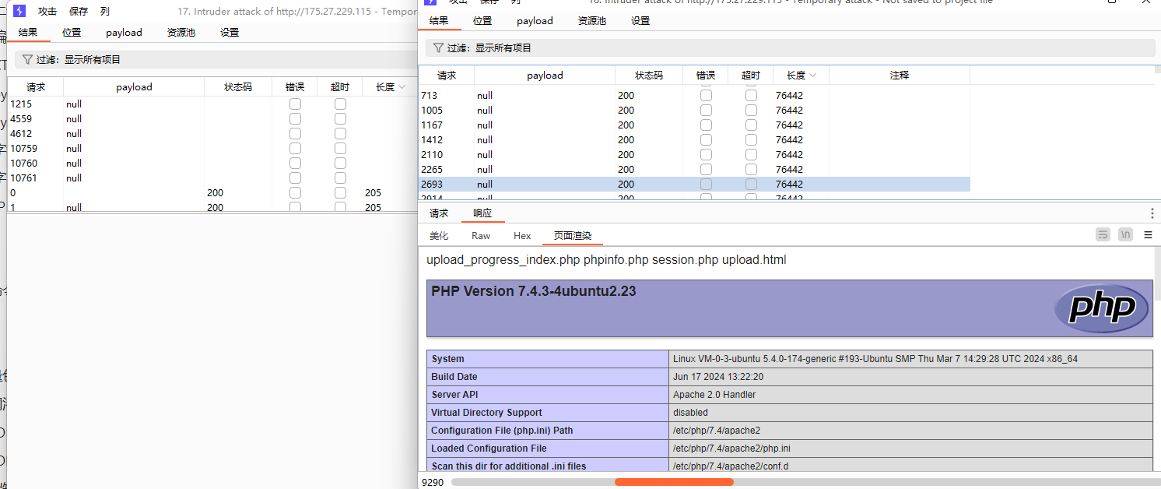Click the Burp lightning logo in attack 17 window
1161x489 pixels.
click(x=21, y=11)
